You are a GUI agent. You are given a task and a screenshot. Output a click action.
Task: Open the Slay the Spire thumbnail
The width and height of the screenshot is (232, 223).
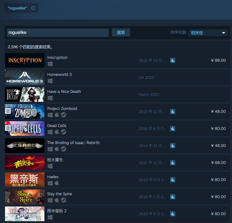[25, 197]
